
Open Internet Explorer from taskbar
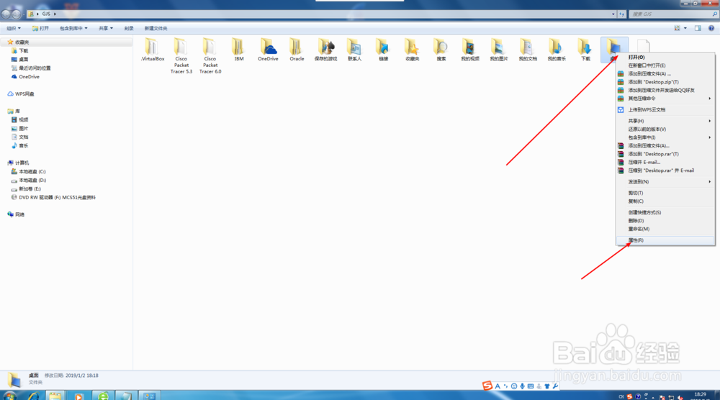(x=33, y=396)
